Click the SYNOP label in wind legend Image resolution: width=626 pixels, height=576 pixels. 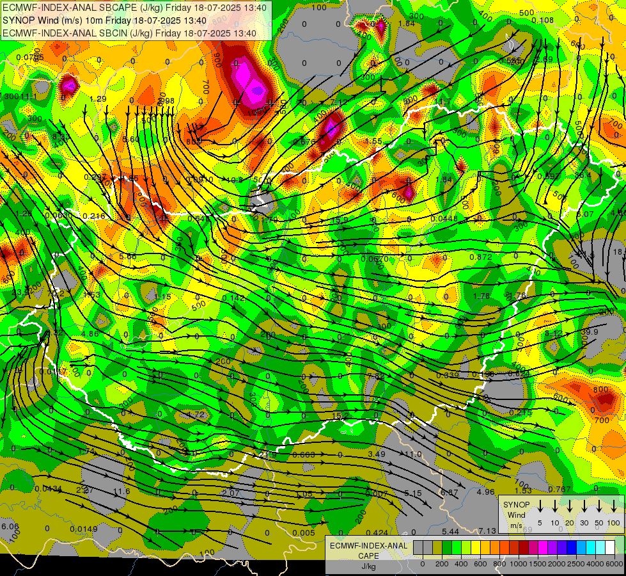(x=516, y=505)
